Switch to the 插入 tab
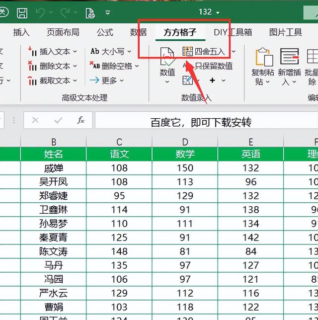 pyautogui.click(x=21, y=32)
